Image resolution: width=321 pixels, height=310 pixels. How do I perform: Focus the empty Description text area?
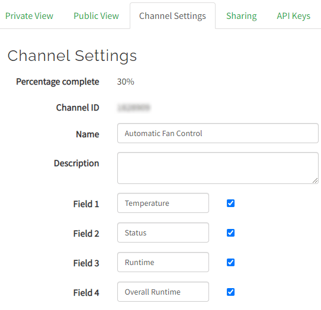[218, 168]
